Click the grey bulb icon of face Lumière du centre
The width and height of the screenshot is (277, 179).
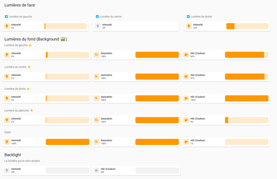coord(98,26)
